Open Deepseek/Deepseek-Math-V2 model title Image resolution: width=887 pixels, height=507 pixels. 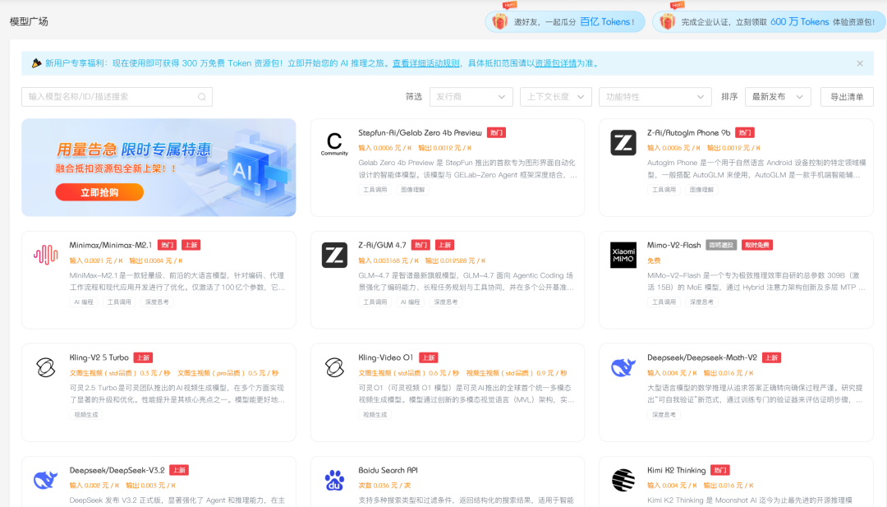702,358
